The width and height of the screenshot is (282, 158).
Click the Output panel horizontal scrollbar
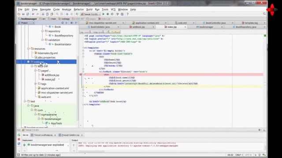coord(91,151)
